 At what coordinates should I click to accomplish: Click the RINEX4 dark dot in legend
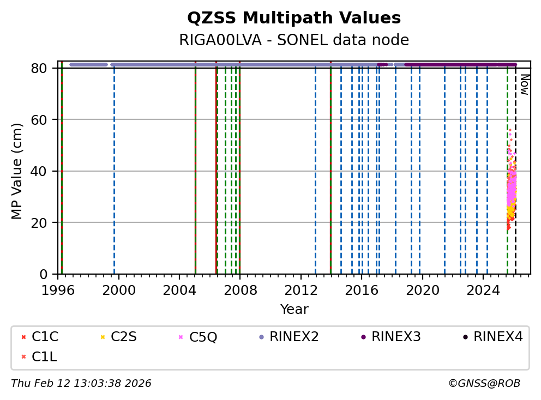465,337
